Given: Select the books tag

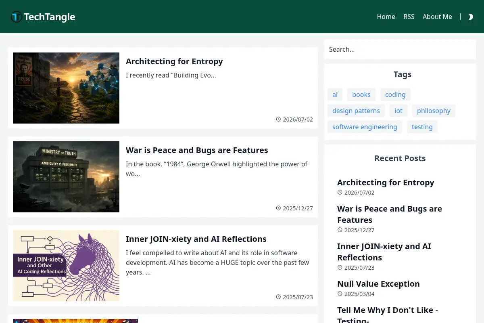Looking at the screenshot, I should click(361, 94).
